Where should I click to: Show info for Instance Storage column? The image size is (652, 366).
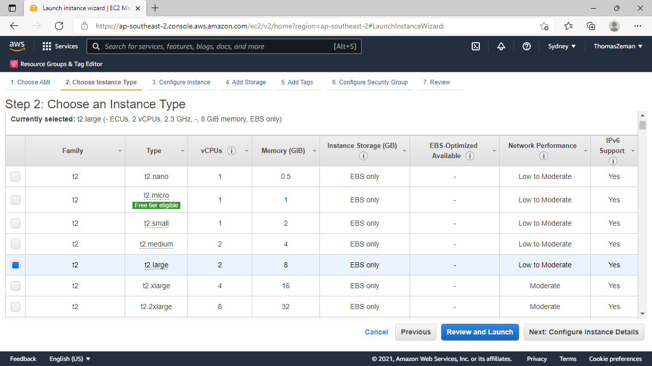(363, 156)
